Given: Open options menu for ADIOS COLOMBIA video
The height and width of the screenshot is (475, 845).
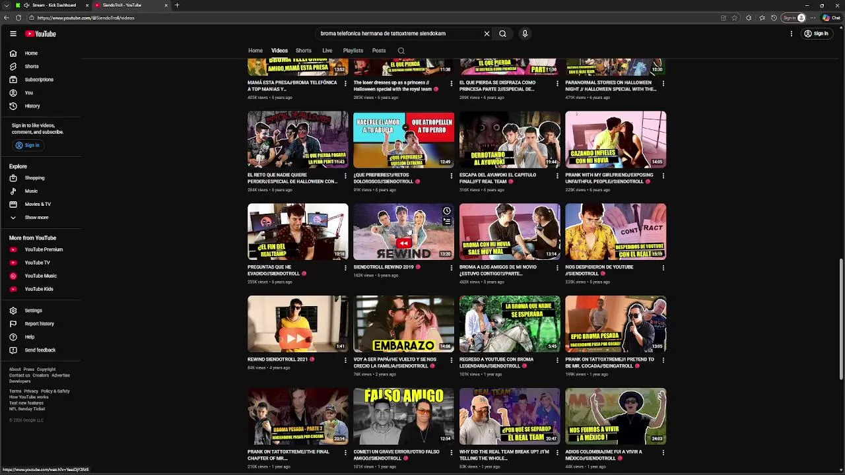Looking at the screenshot, I should [x=663, y=453].
